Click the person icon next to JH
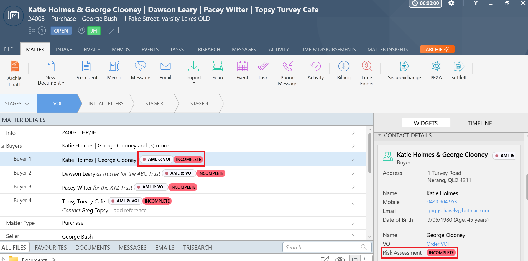Screen dimensions: 528x261 tap(81, 30)
